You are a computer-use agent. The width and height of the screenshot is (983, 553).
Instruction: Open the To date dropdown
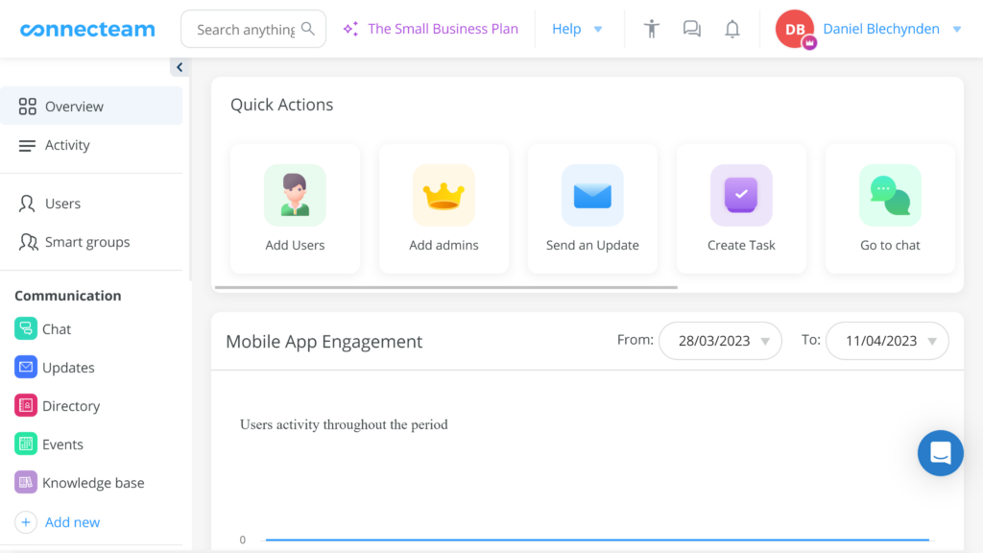pos(887,341)
